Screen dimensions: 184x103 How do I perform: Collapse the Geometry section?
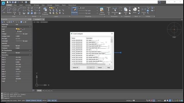[x=30, y=55]
